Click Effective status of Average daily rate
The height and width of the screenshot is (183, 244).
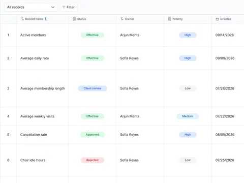[x=93, y=58]
